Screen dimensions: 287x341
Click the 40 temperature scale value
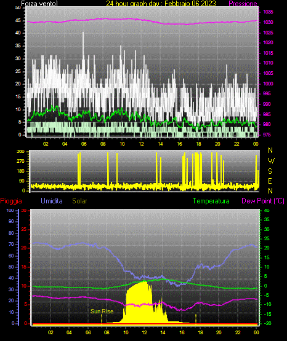click(x=267, y=210)
